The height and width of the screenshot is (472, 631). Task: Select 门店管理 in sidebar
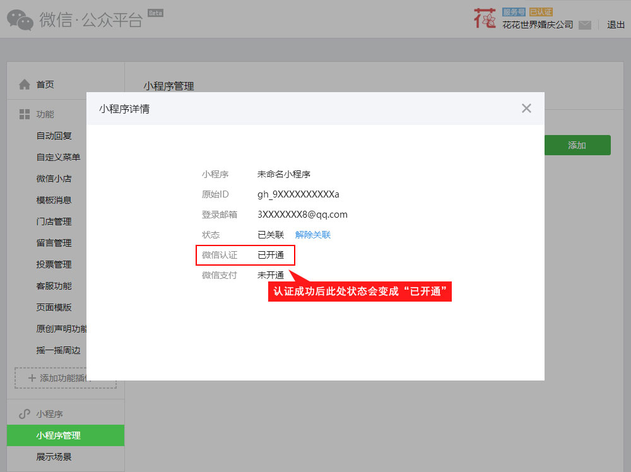click(x=54, y=221)
